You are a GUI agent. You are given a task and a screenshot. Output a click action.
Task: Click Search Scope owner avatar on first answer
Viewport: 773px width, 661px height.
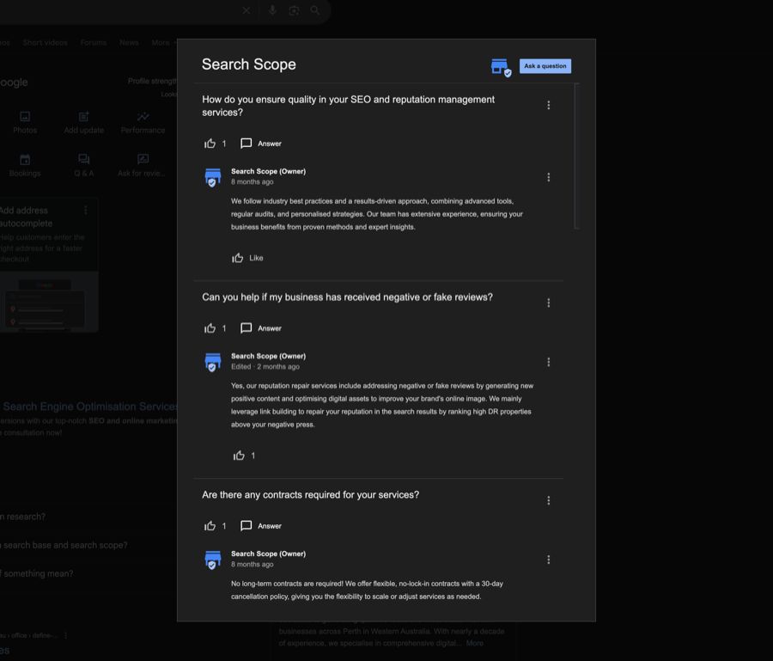click(213, 177)
